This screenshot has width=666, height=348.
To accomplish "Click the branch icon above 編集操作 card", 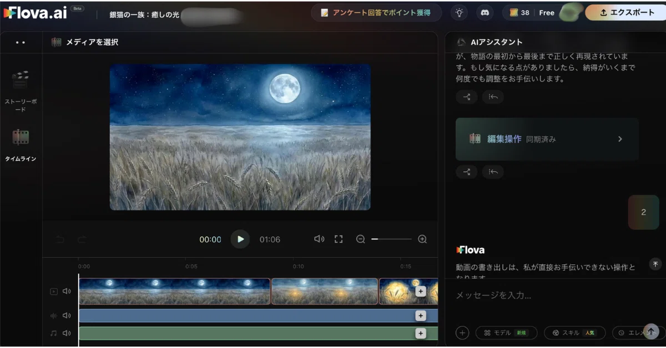I will click(x=467, y=97).
